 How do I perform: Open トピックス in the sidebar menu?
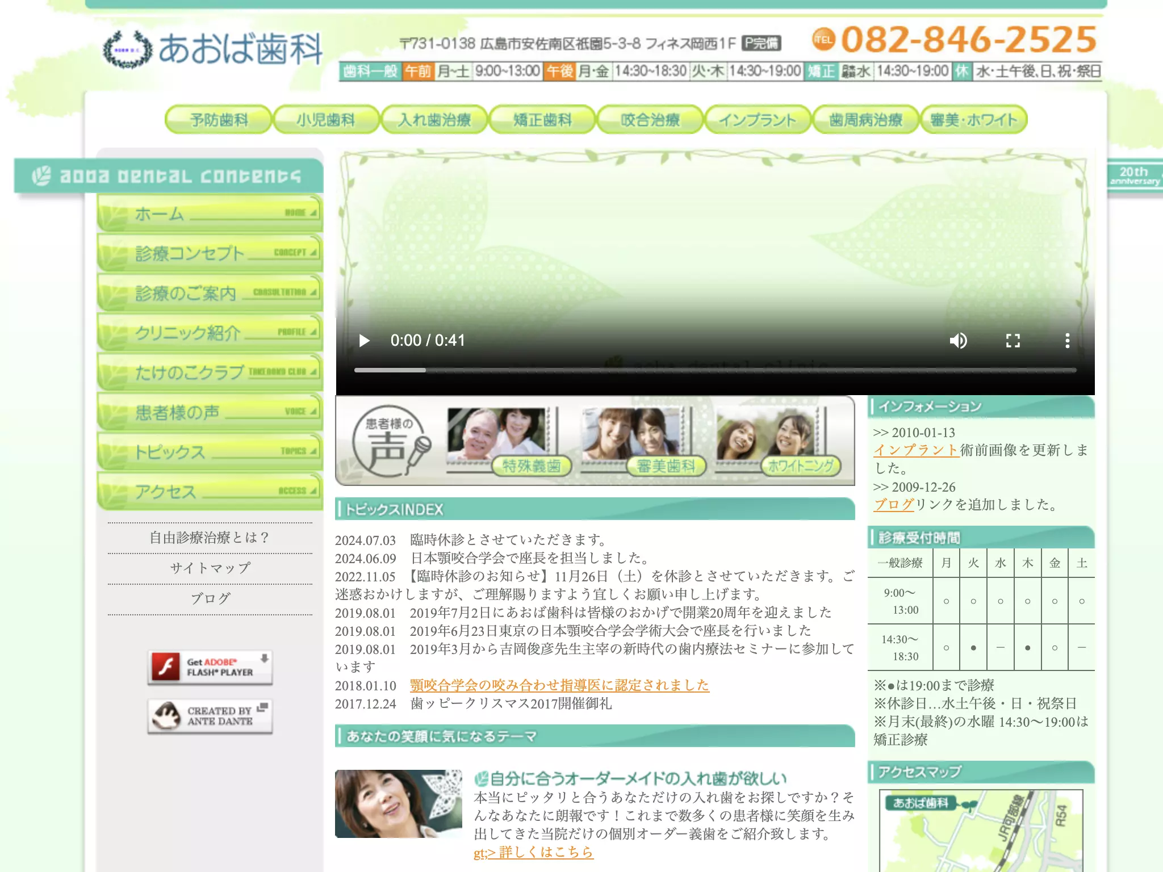point(210,452)
